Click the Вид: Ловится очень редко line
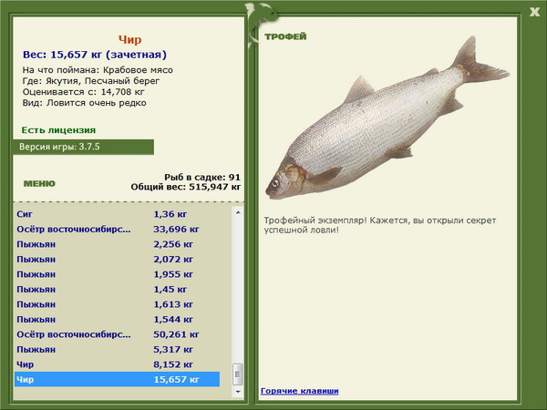Image resolution: width=547 pixels, height=410 pixels. pyautogui.click(x=85, y=103)
